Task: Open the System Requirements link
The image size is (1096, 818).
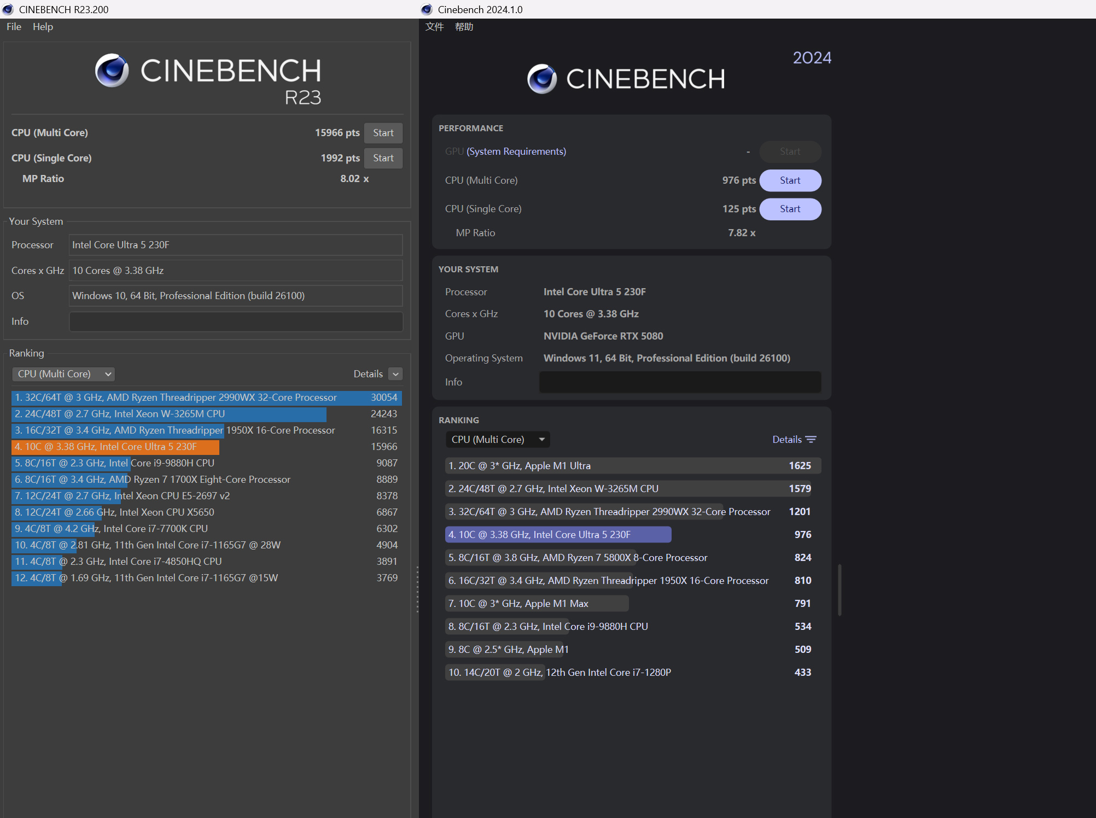Action: point(516,151)
